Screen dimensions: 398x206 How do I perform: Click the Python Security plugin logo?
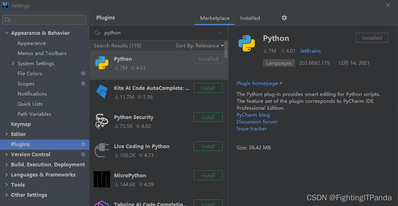click(102, 121)
